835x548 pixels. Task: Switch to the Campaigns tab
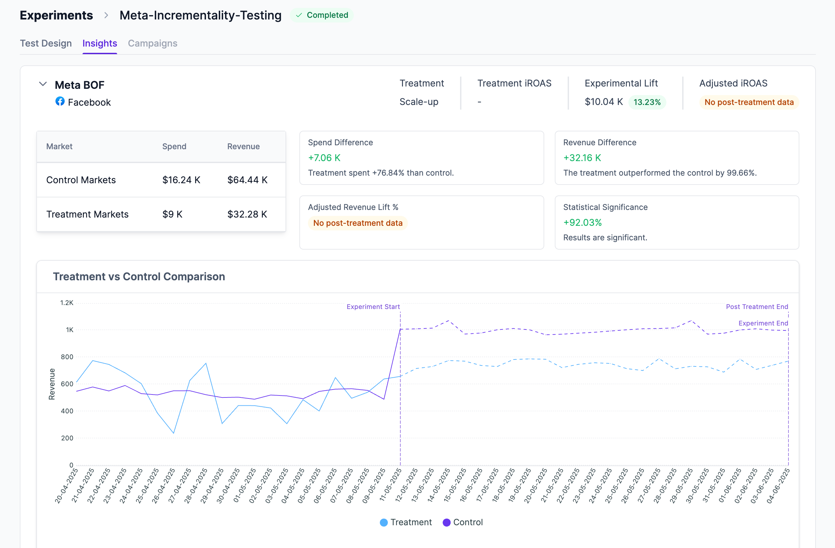click(x=152, y=43)
